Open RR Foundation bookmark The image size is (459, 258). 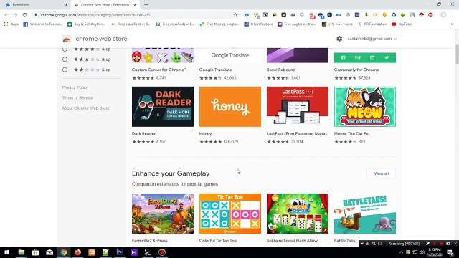372,24
